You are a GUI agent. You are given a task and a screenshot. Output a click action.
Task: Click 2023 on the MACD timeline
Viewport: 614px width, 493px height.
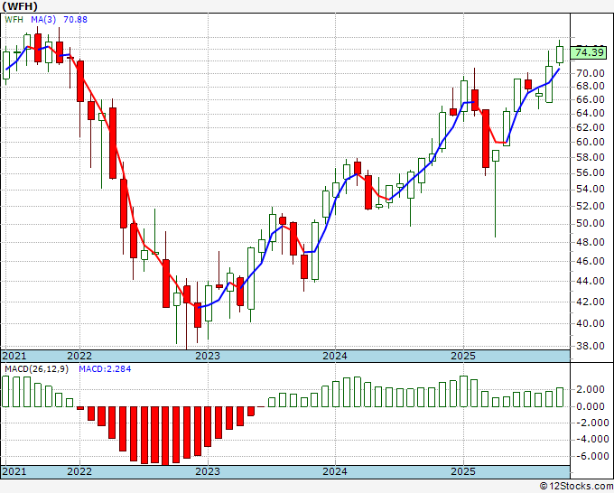point(208,471)
